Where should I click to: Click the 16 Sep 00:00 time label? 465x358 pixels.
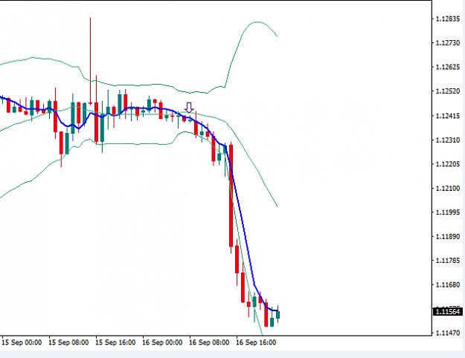click(162, 342)
